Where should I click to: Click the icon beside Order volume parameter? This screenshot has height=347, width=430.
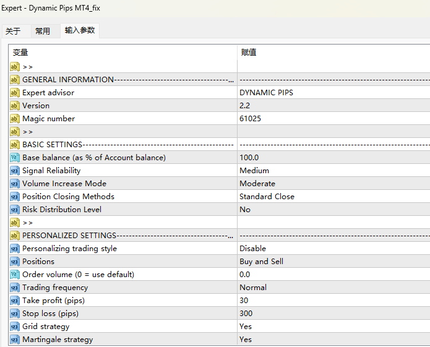[x=15, y=275]
